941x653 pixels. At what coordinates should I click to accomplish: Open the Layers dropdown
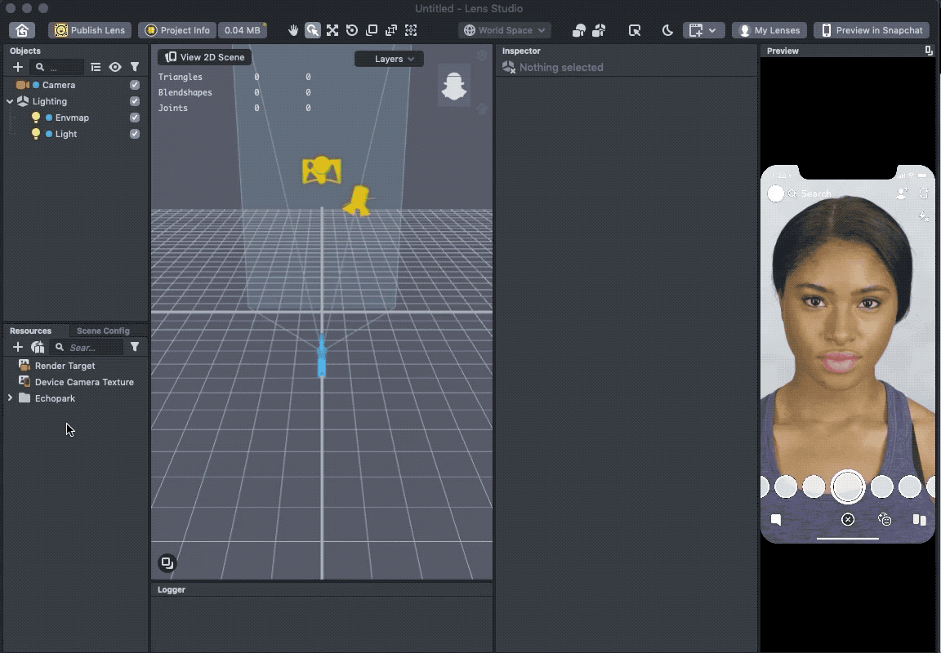pos(389,59)
